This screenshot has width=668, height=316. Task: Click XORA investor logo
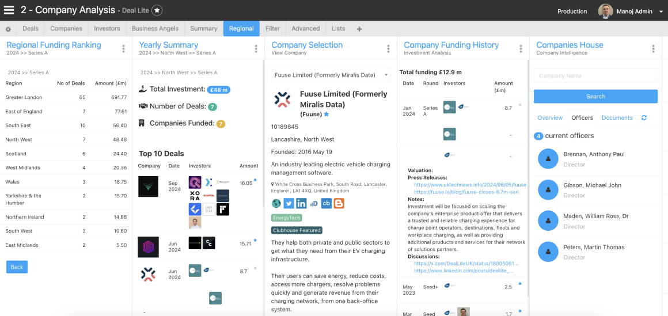(x=195, y=196)
